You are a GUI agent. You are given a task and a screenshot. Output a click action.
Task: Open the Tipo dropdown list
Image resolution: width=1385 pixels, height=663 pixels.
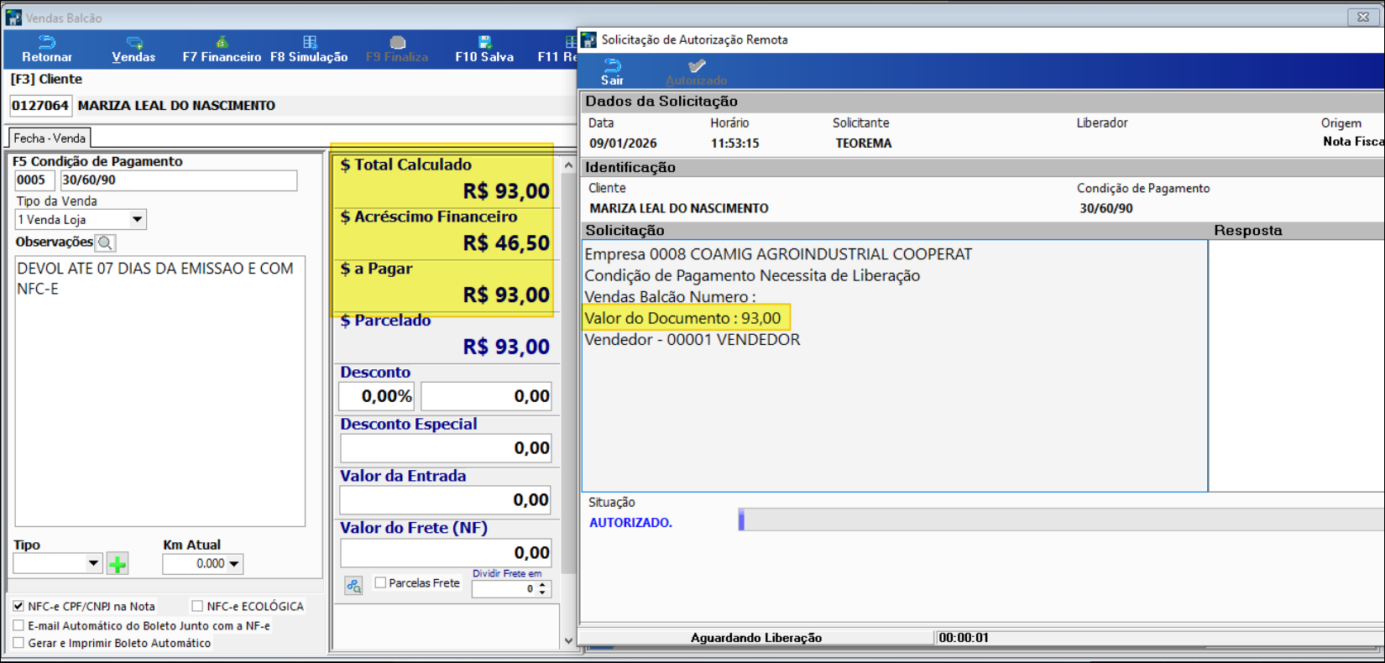tap(93, 564)
